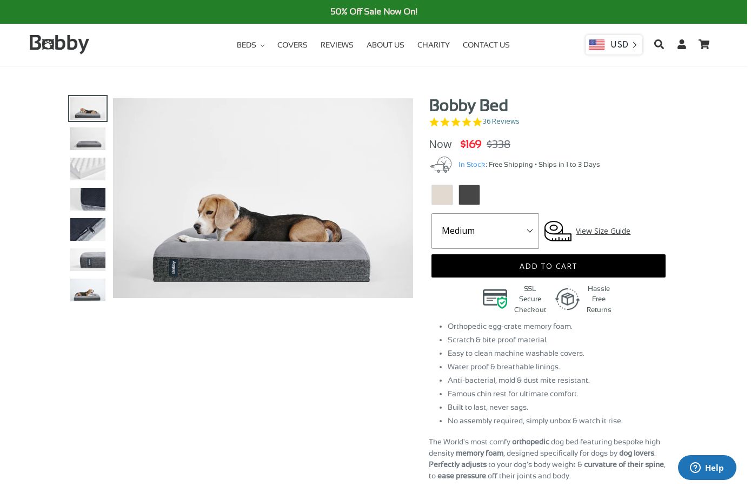This screenshot has height=487, width=751.
Task: View the egg-crate foam thumbnail image
Action: [x=88, y=169]
